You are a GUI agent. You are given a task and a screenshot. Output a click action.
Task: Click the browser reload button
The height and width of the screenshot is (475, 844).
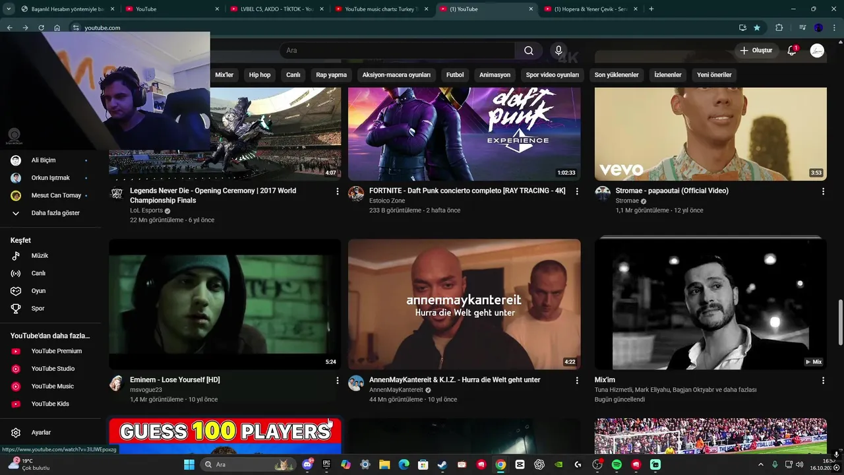tap(42, 28)
